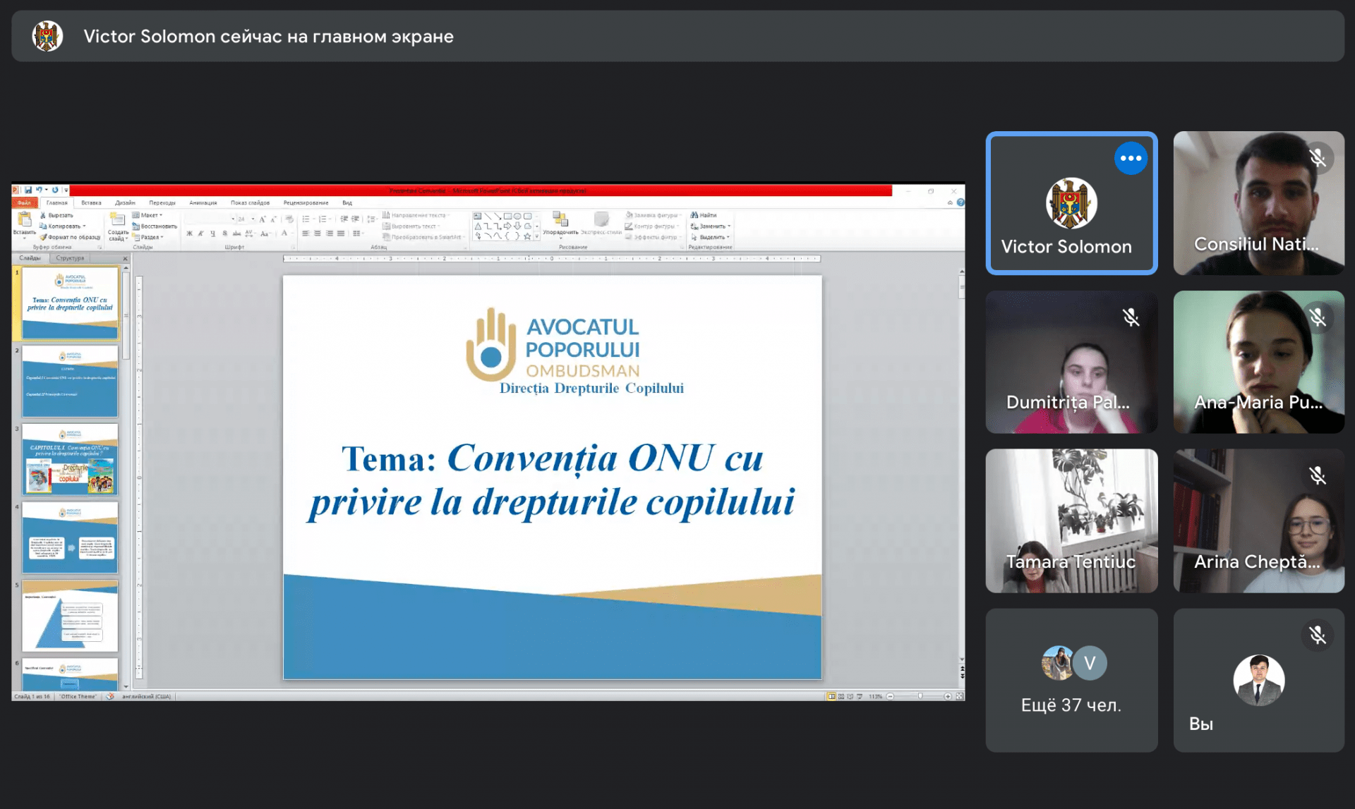
Task: Open Victor Solomon's three-dot options
Action: 1131,158
